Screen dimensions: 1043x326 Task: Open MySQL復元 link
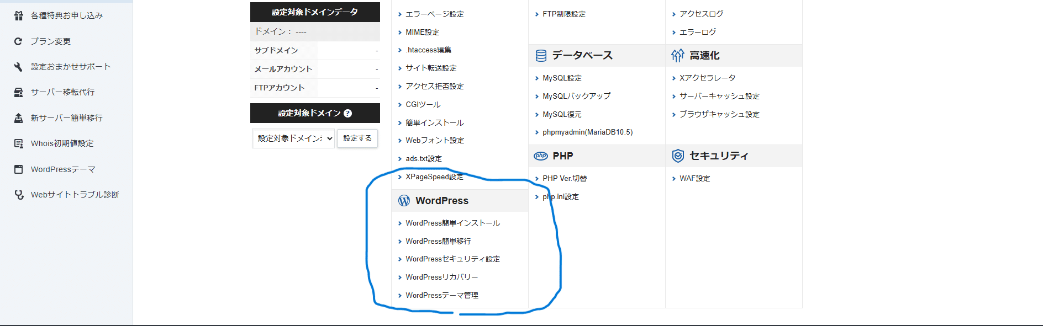point(562,114)
